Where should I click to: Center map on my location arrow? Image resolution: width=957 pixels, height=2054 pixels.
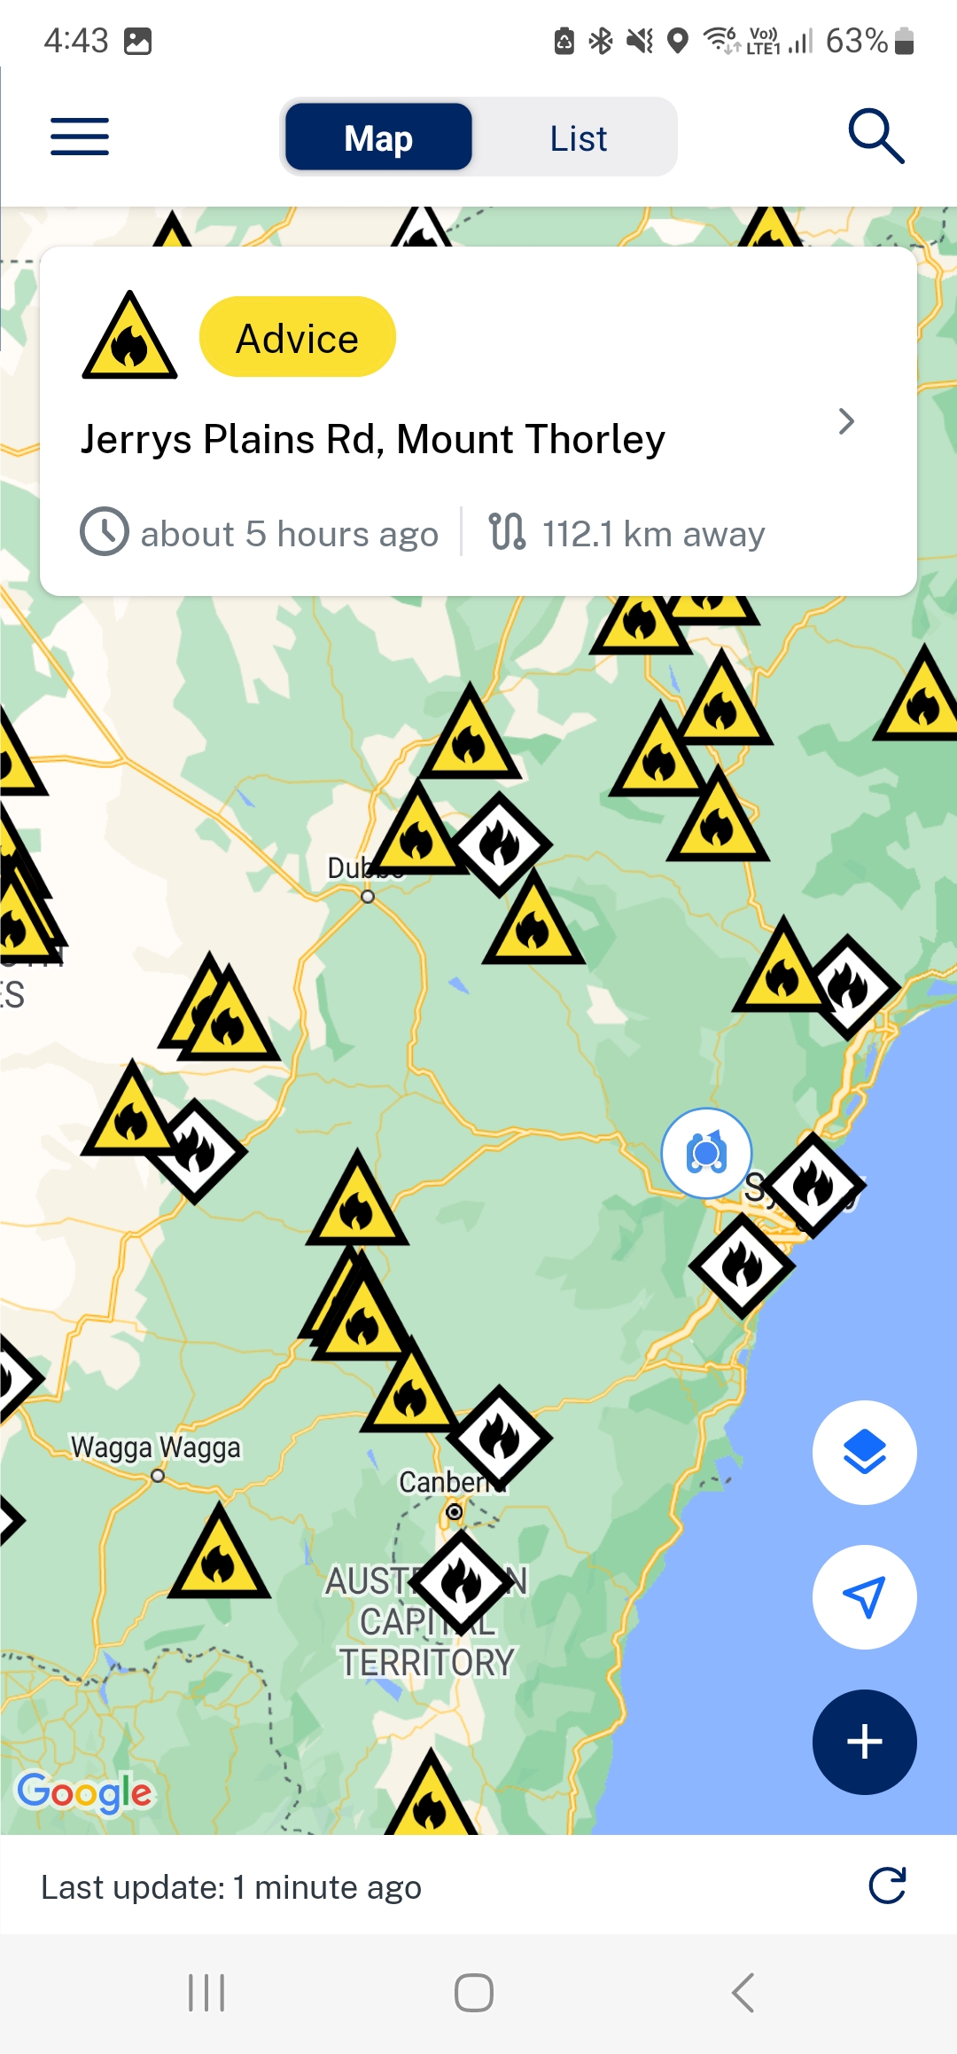(864, 1597)
